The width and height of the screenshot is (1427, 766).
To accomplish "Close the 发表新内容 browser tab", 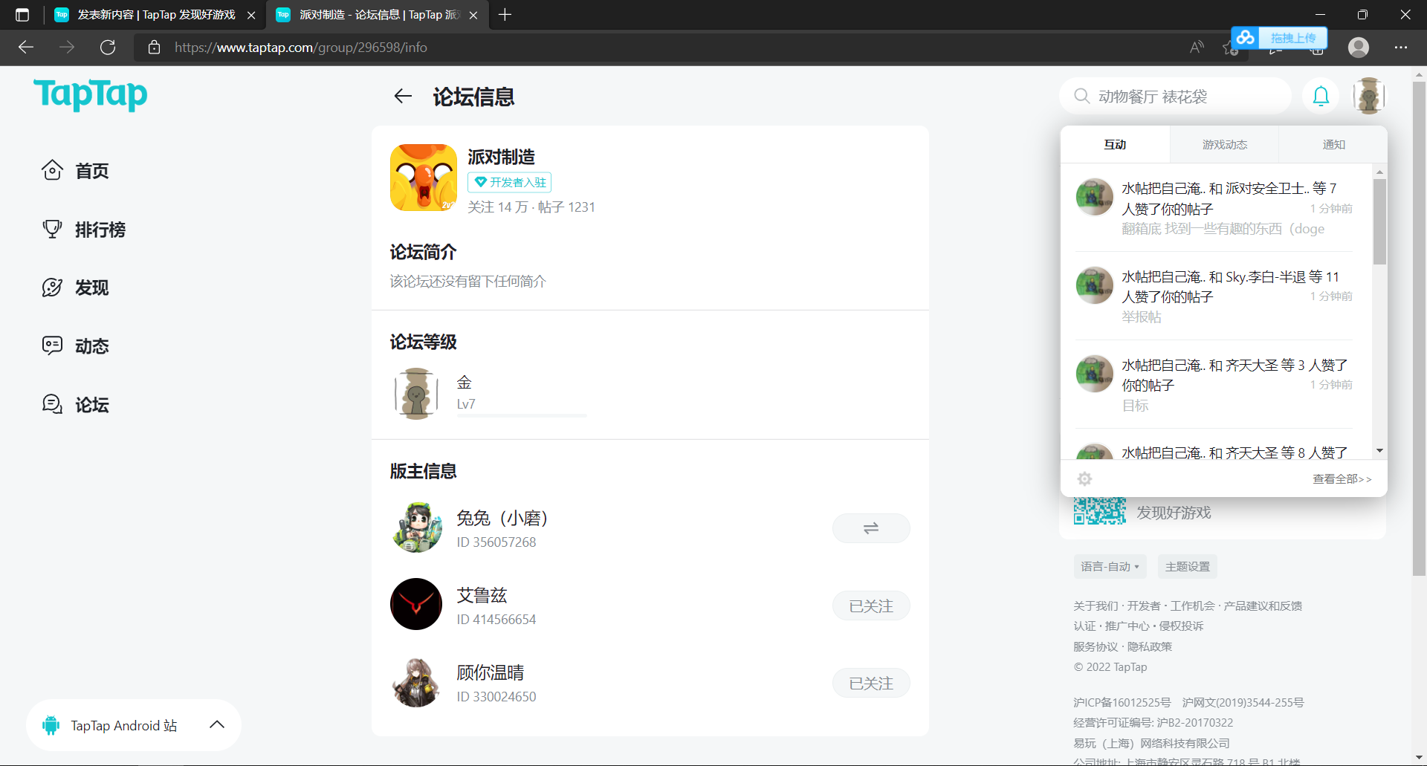I will (251, 15).
